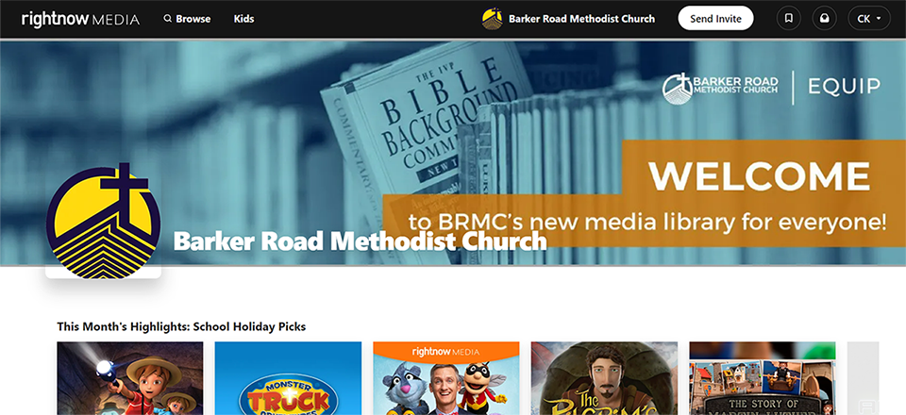Click the WELCOME banner text
The height and width of the screenshot is (415, 906).
coord(759,175)
